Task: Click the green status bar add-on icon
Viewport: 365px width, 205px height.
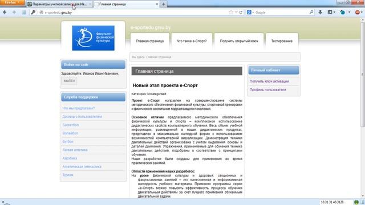Action: pos(356,202)
